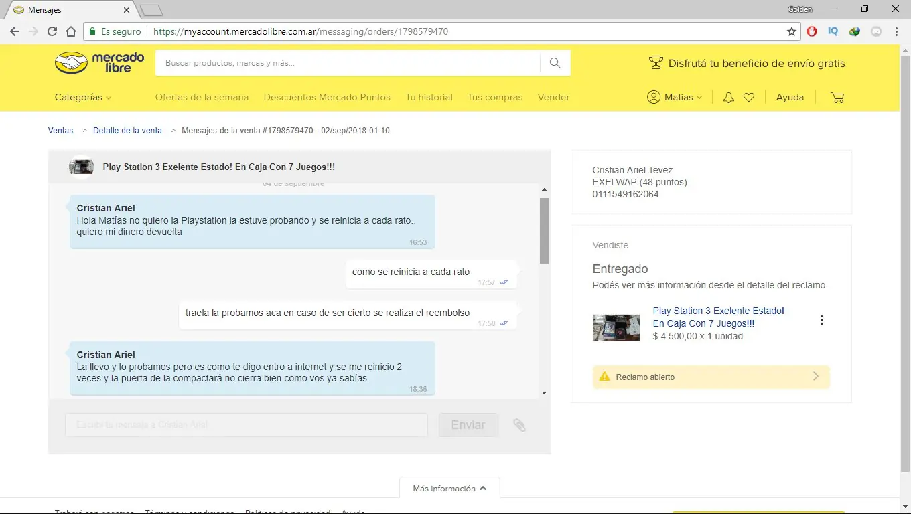Viewport: 911px width, 514px height.
Task: Open a new browser tab
Action: [151, 10]
